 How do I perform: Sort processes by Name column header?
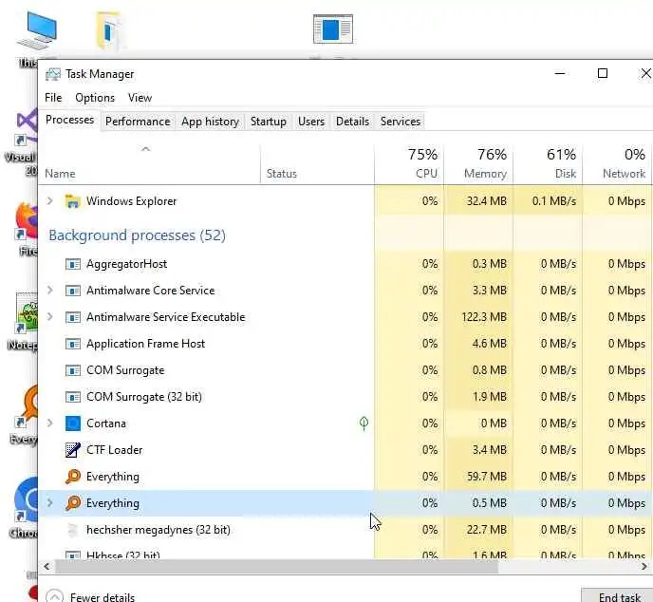149,165
